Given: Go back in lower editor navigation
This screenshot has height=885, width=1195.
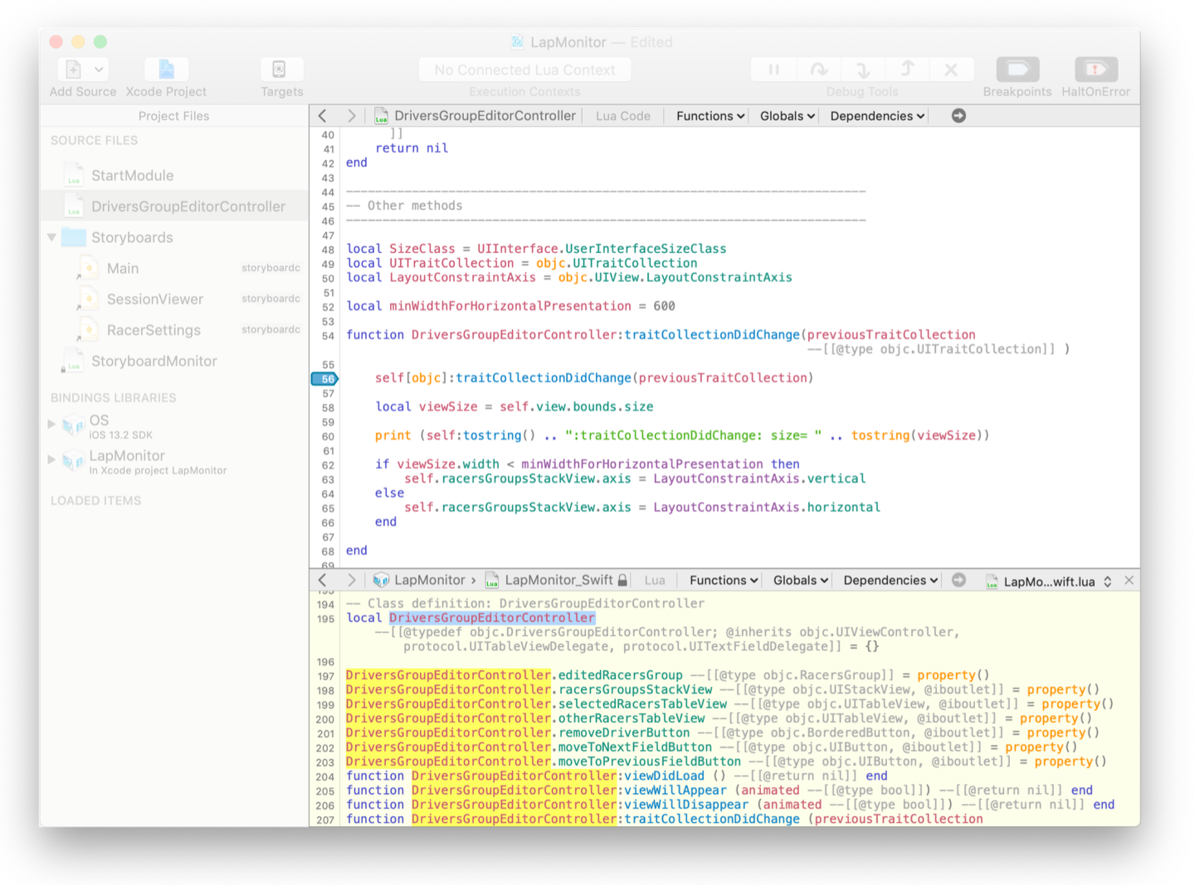Looking at the screenshot, I should (323, 581).
